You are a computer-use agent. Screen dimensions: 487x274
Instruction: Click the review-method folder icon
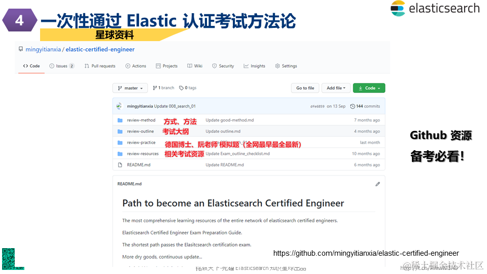click(120, 120)
